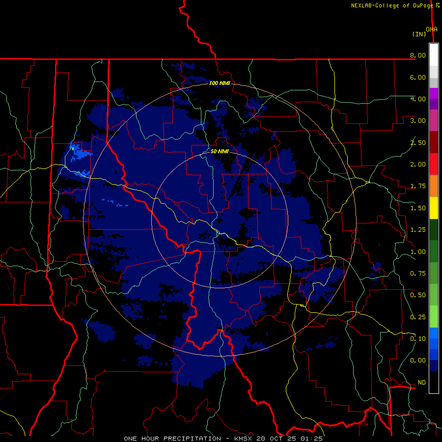Image resolution: width=442 pixels, height=442 pixels.
Task: Click the darkest green swatch beside 1.25
Action: pyautogui.click(x=434, y=230)
